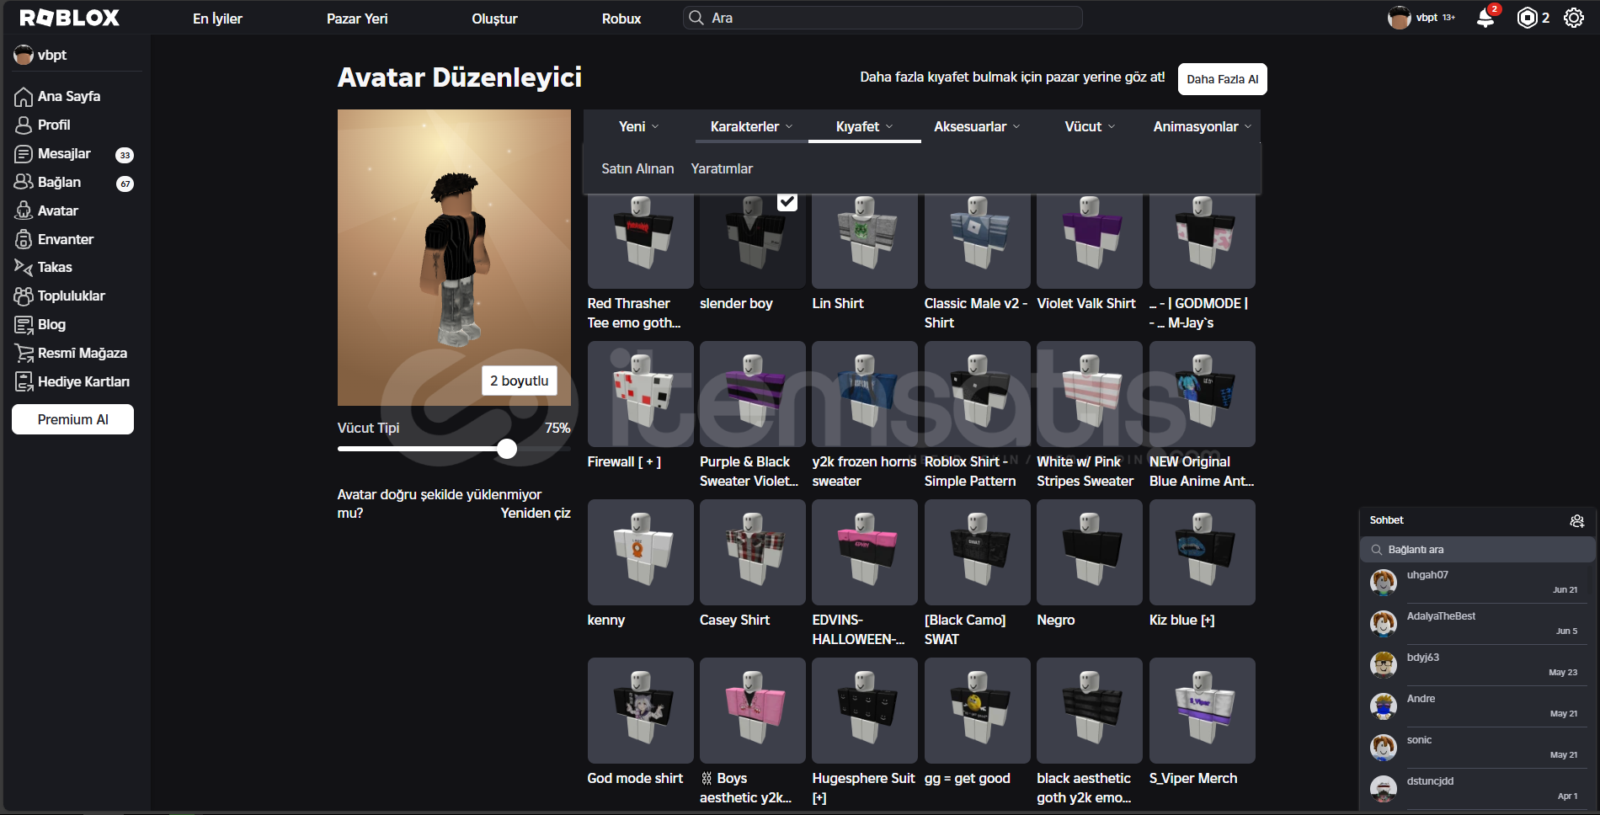Select the Negro shirt item

pos(1090,552)
